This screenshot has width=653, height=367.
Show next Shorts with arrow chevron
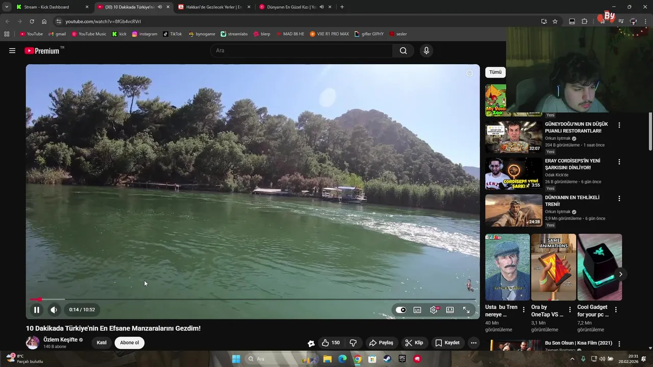[620, 274]
